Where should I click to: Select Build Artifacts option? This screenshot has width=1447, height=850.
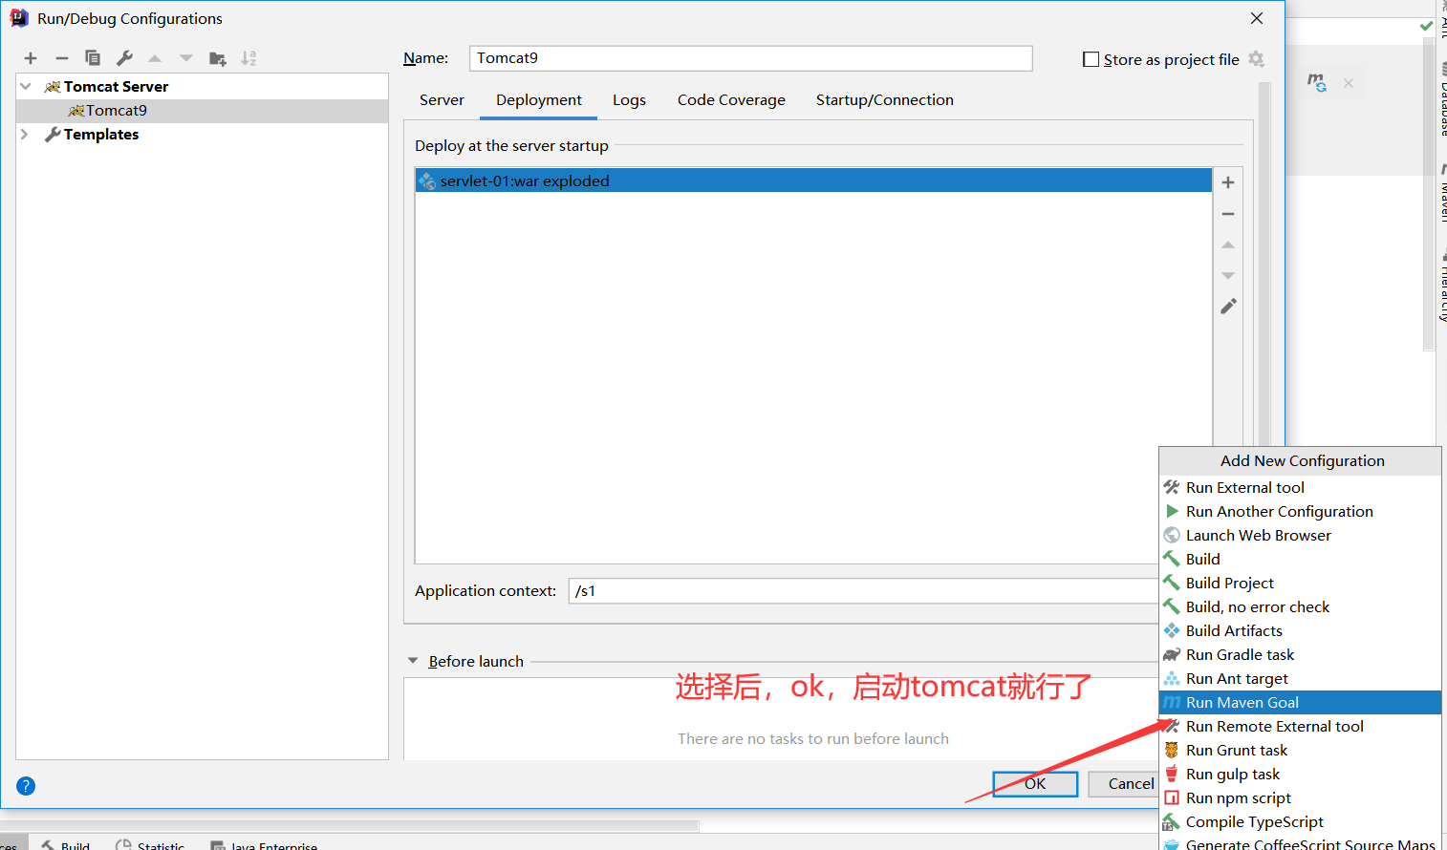click(1300, 631)
